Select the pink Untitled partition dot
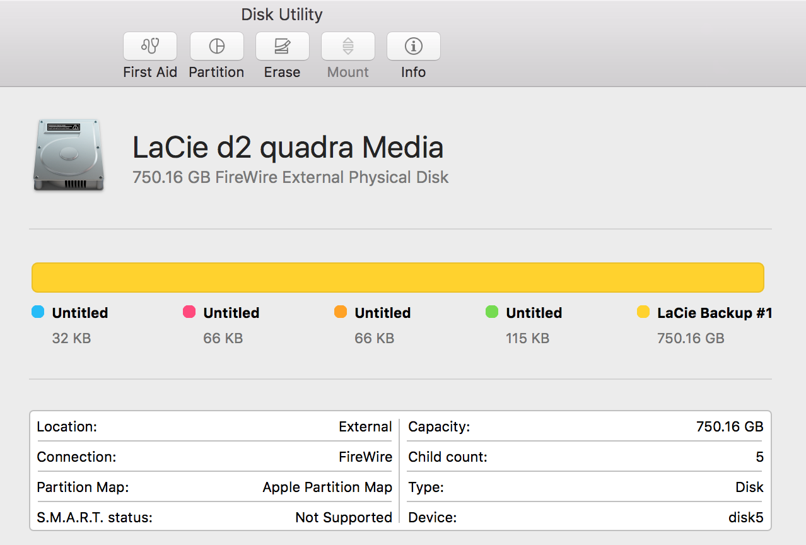 pos(189,312)
